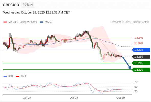Click the 1.3320 resistance level label

[x=138, y=43]
